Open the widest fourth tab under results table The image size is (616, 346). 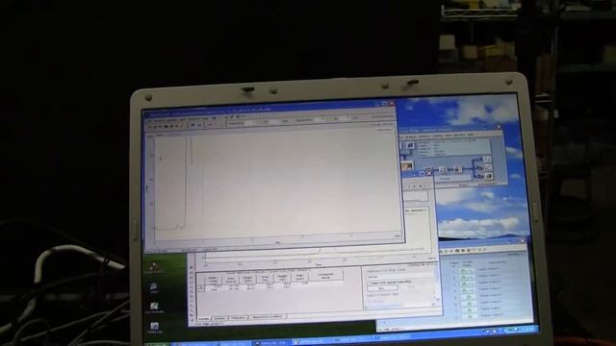[268, 316]
